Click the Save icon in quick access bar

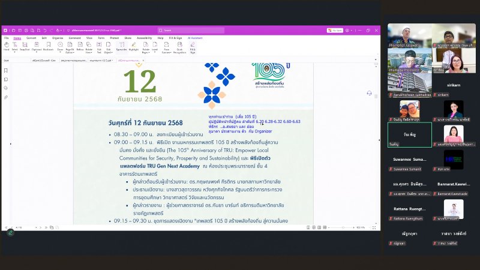(20, 31)
